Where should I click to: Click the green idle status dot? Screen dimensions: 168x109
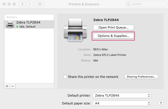click(x=17, y=27)
